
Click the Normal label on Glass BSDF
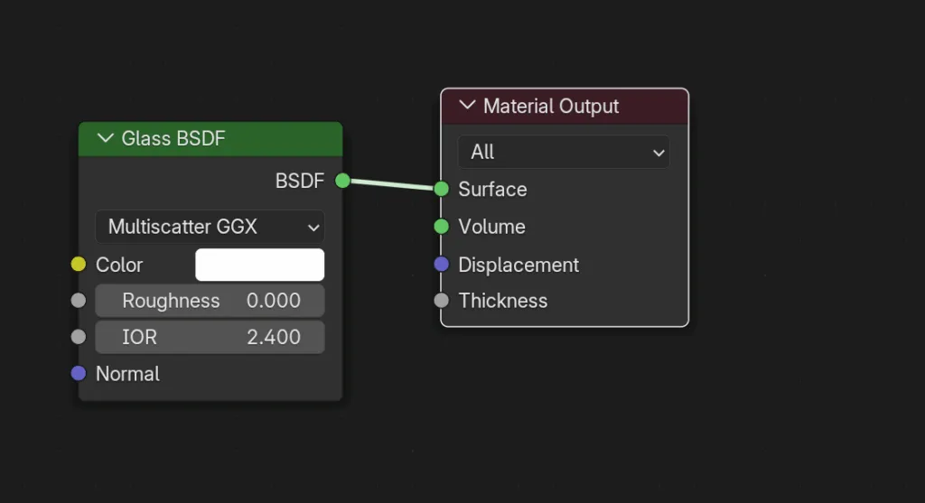(x=127, y=374)
